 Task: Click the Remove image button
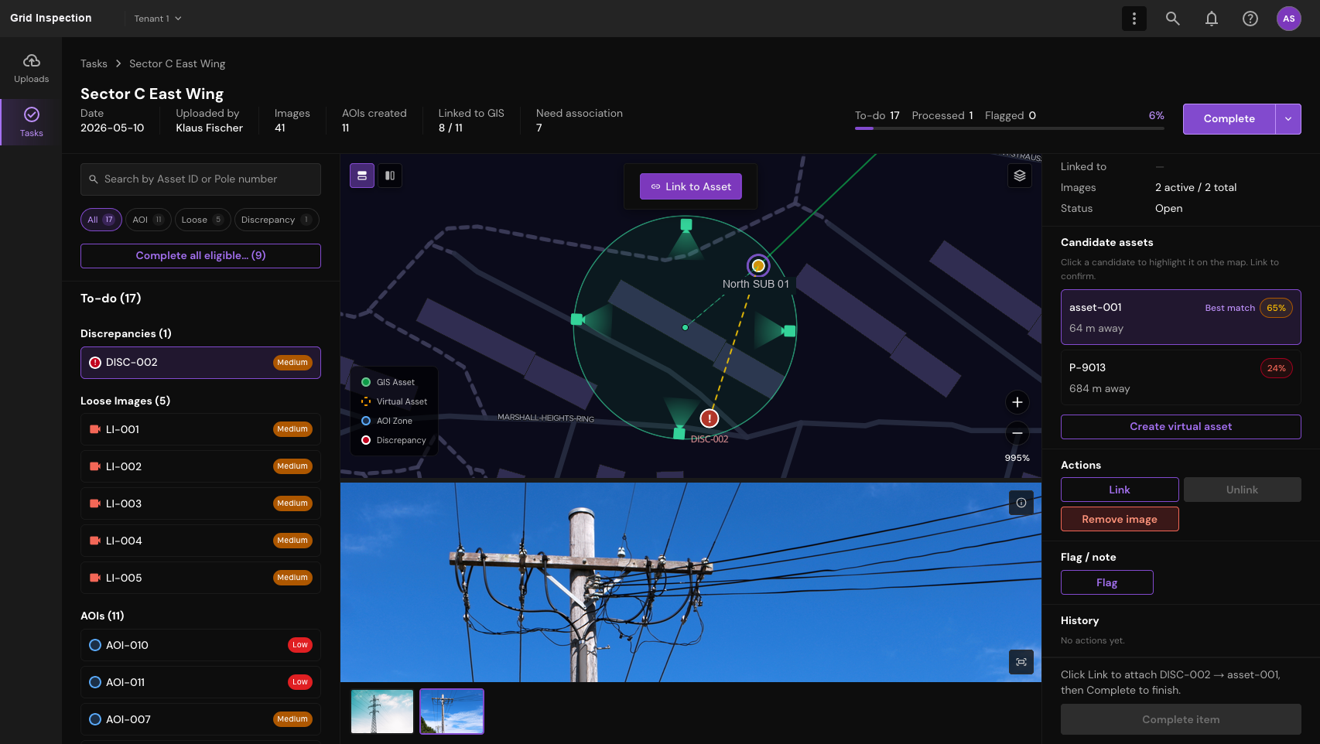[1120, 519]
